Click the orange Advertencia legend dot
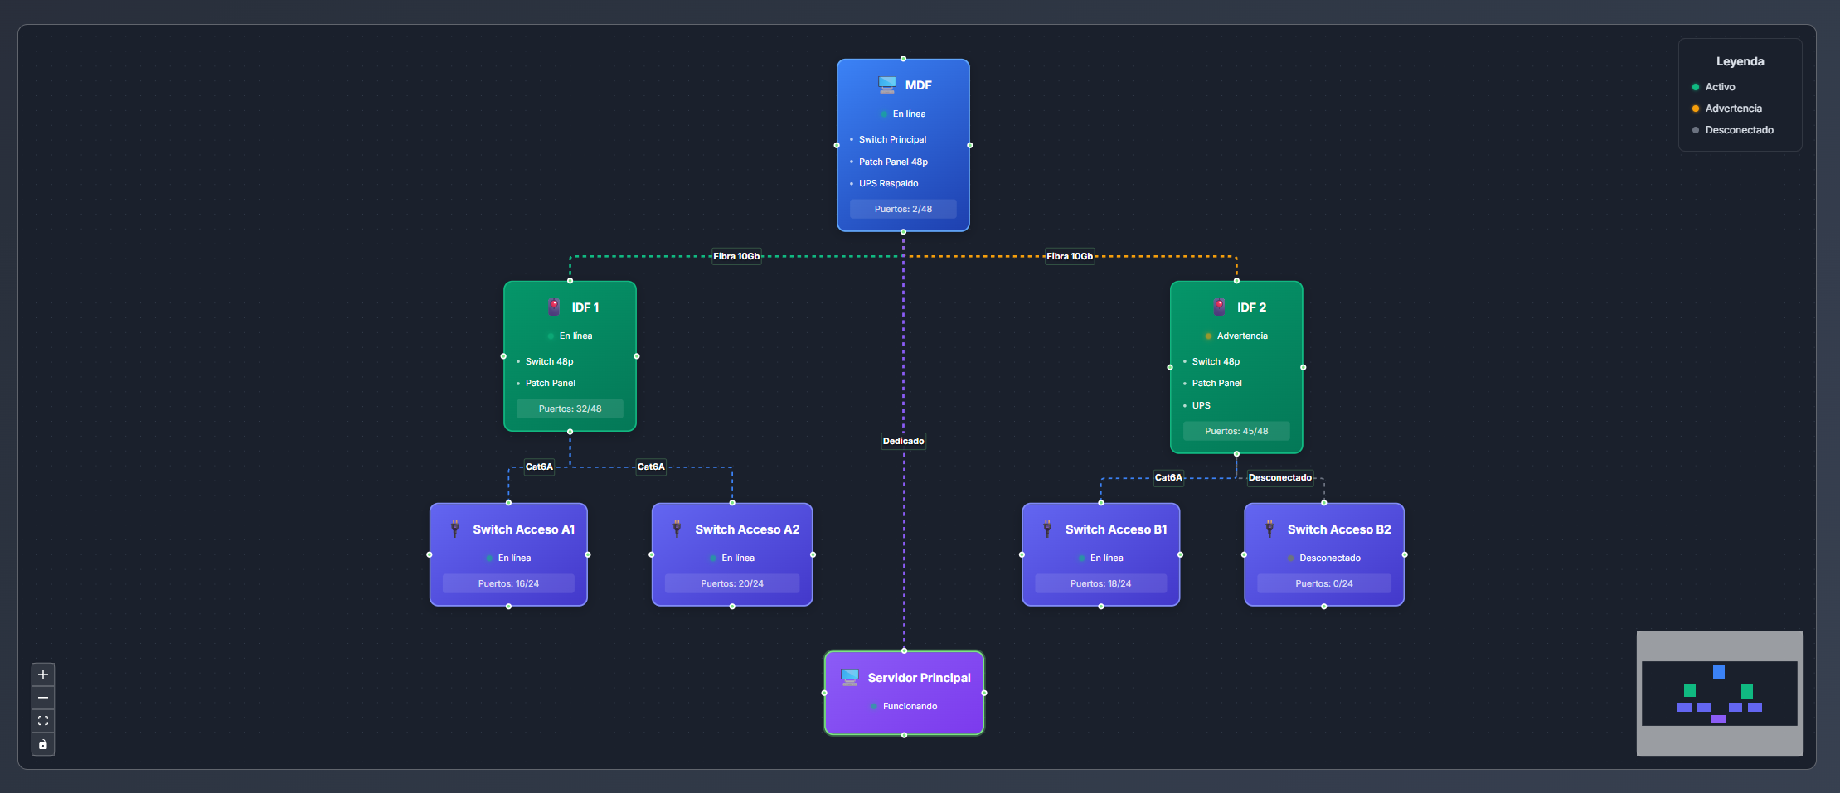This screenshot has height=793, width=1840. [x=1695, y=109]
